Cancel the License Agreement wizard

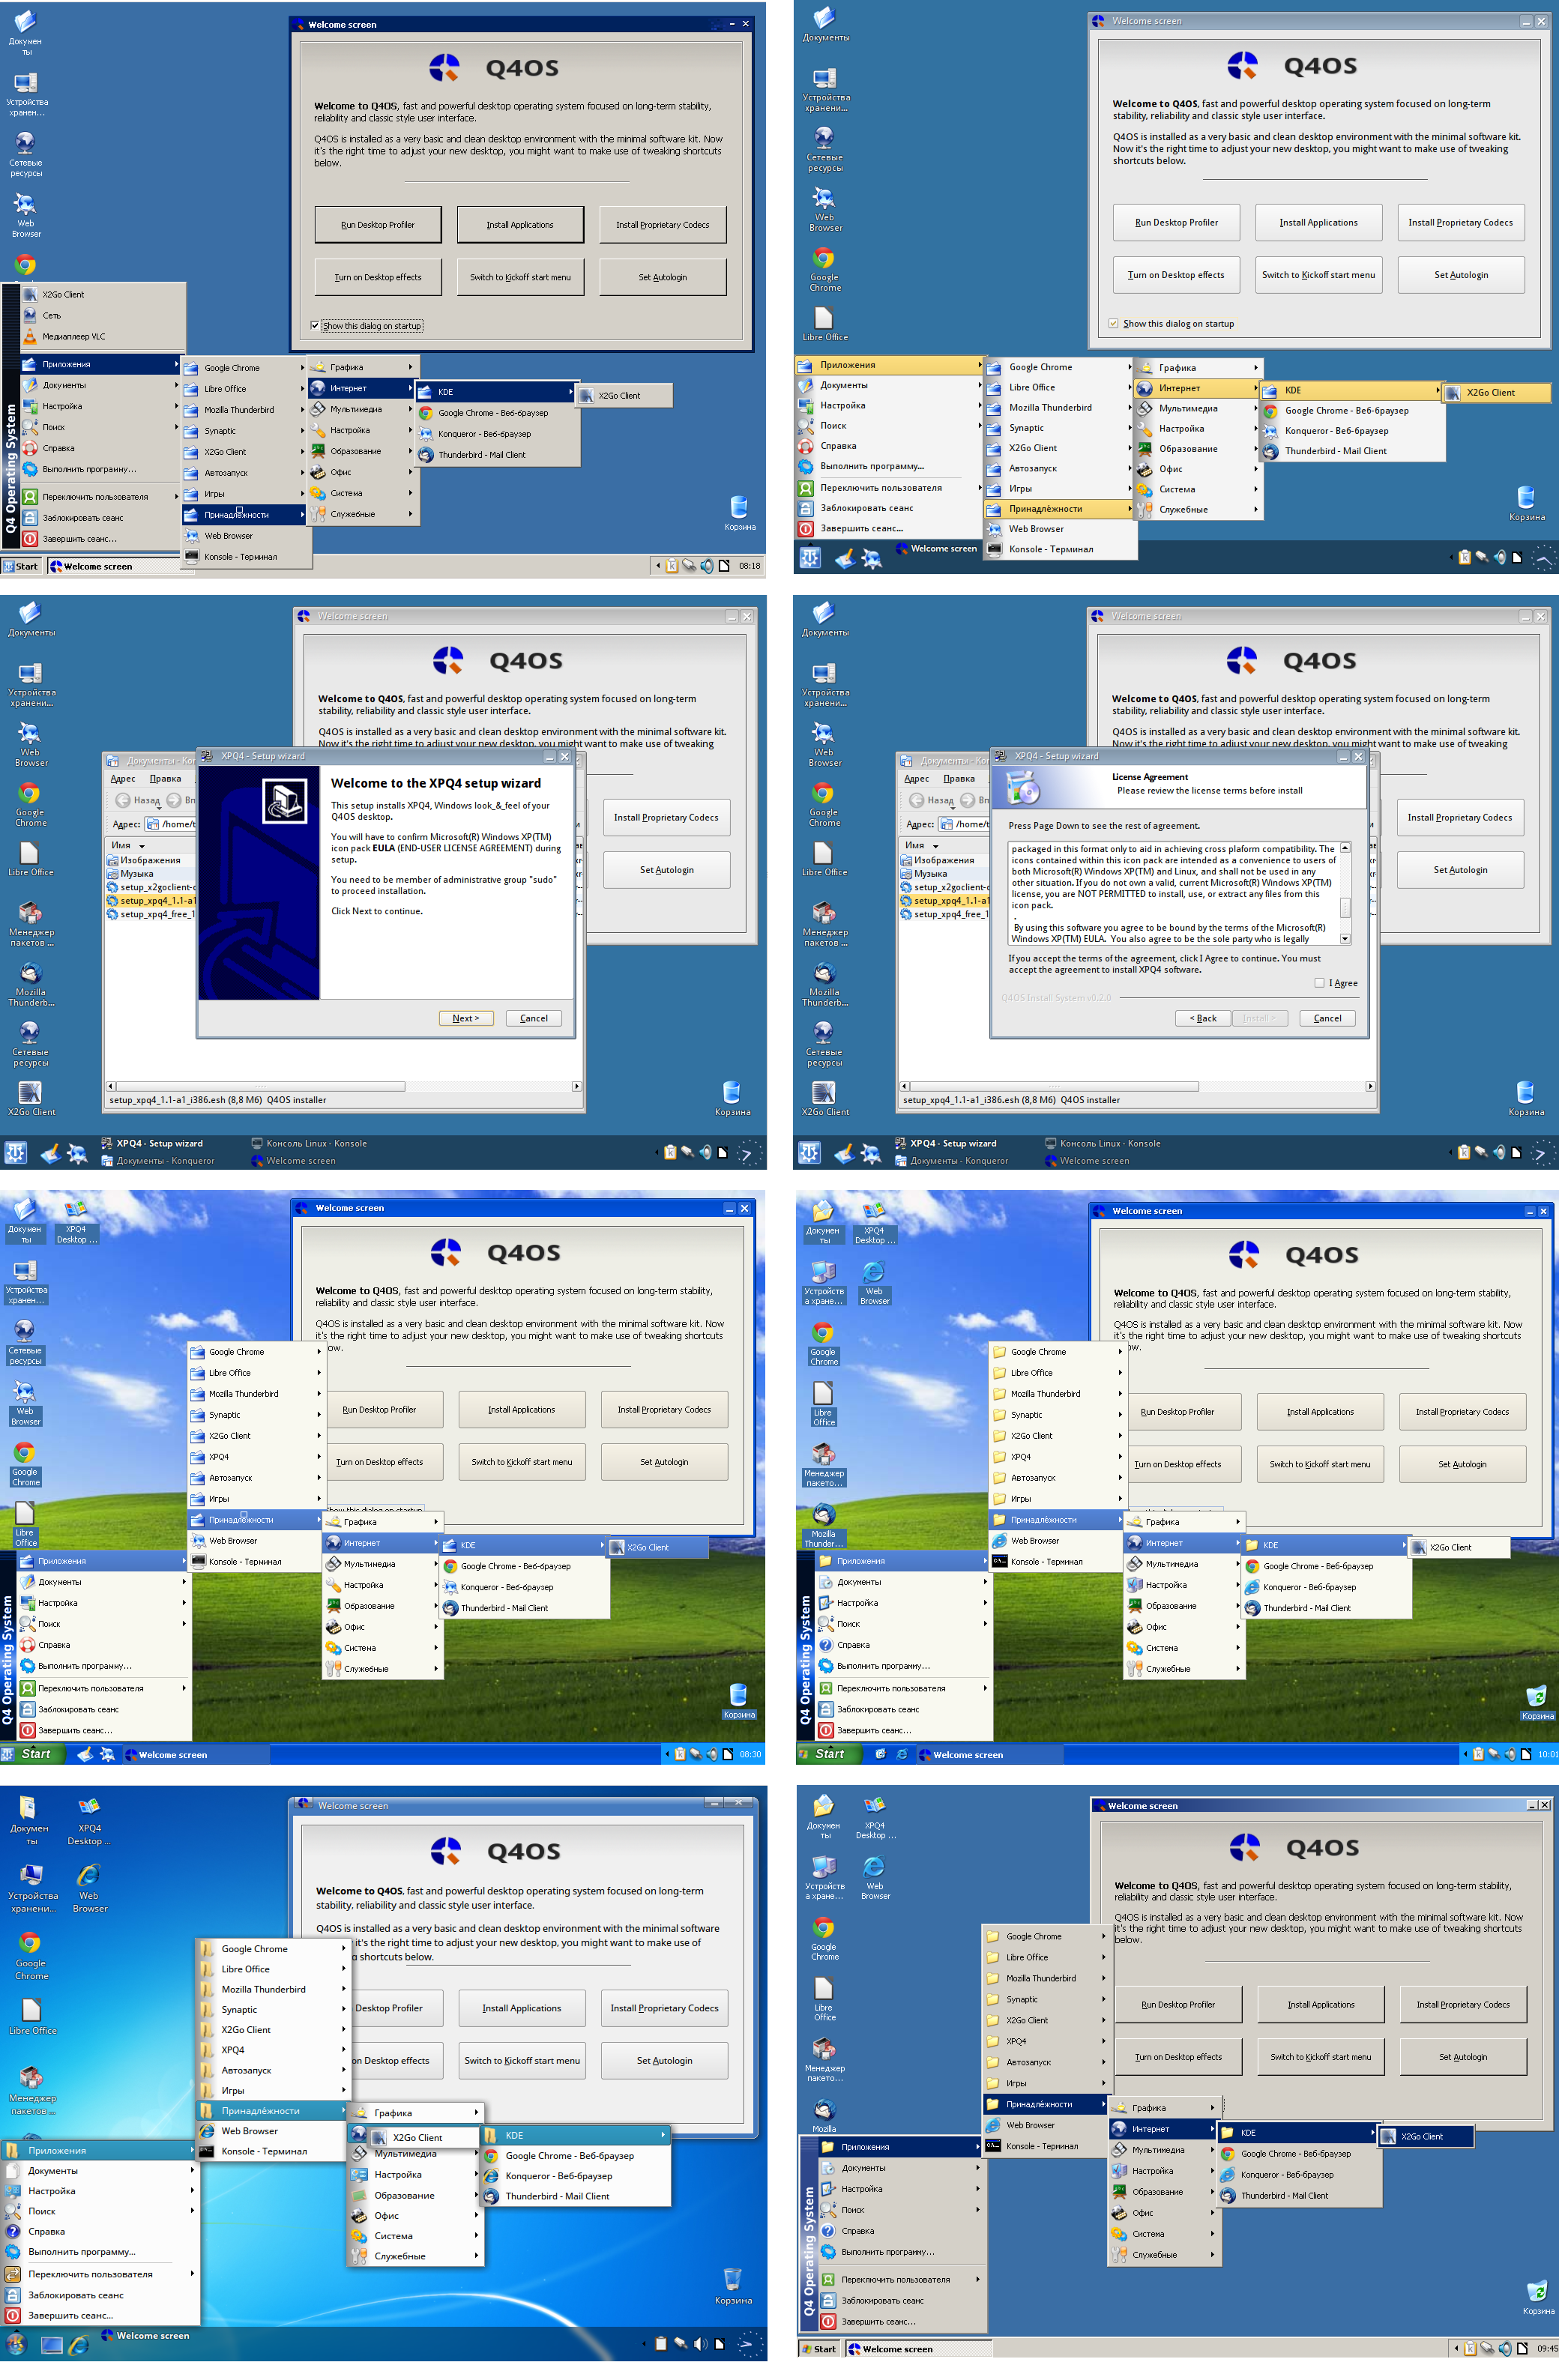(x=1327, y=1018)
